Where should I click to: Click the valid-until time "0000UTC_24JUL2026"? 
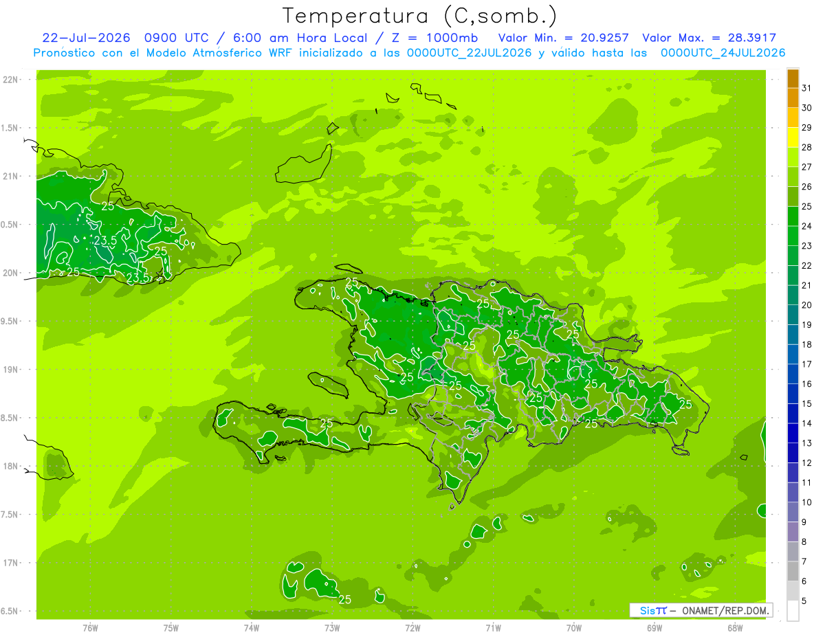pos(723,53)
